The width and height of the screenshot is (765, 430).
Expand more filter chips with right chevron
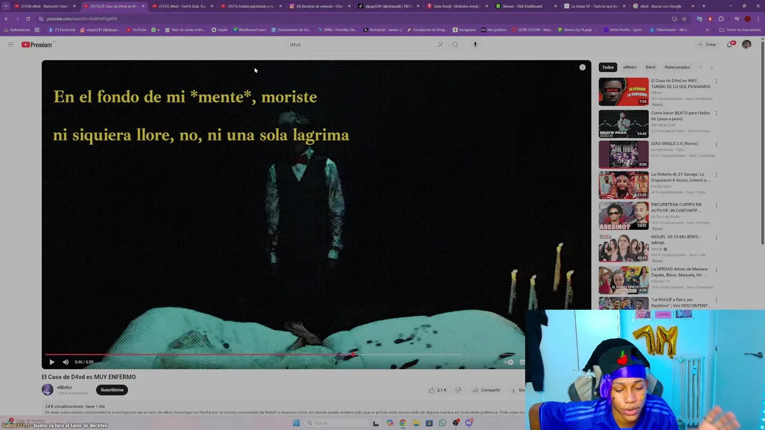click(x=711, y=67)
